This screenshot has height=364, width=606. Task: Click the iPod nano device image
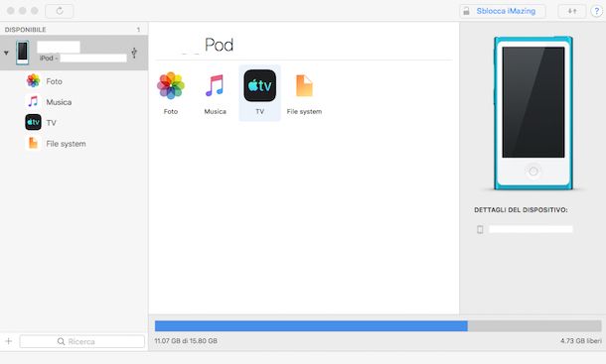point(533,113)
